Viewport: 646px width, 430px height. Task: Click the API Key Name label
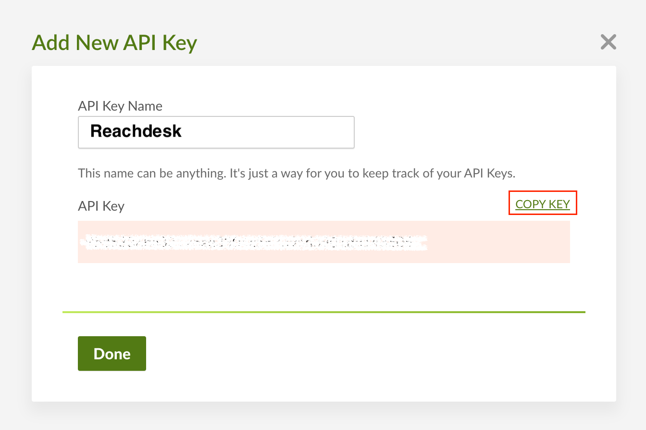click(120, 106)
